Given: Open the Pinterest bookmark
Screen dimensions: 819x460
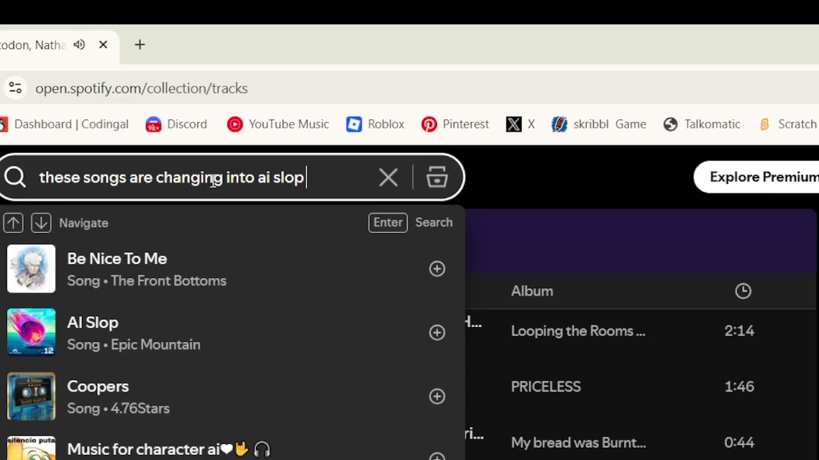Looking at the screenshot, I should click(455, 124).
